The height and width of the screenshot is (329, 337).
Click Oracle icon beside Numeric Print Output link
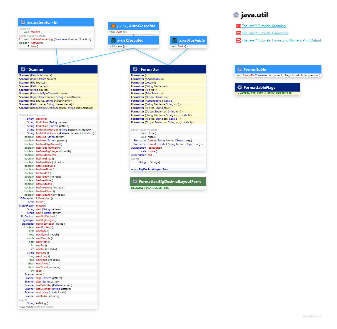(x=238, y=40)
